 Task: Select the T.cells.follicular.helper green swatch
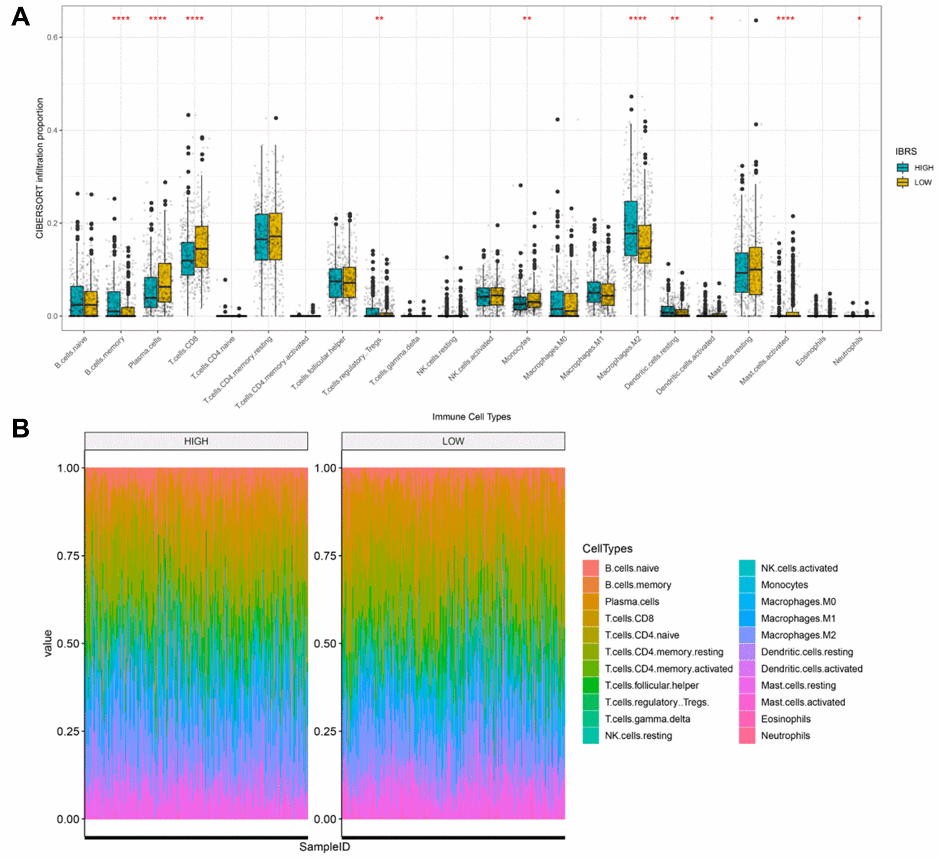click(x=590, y=686)
